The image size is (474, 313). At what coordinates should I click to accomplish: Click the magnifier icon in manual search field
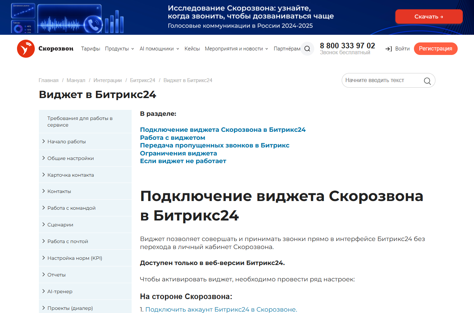click(x=427, y=81)
